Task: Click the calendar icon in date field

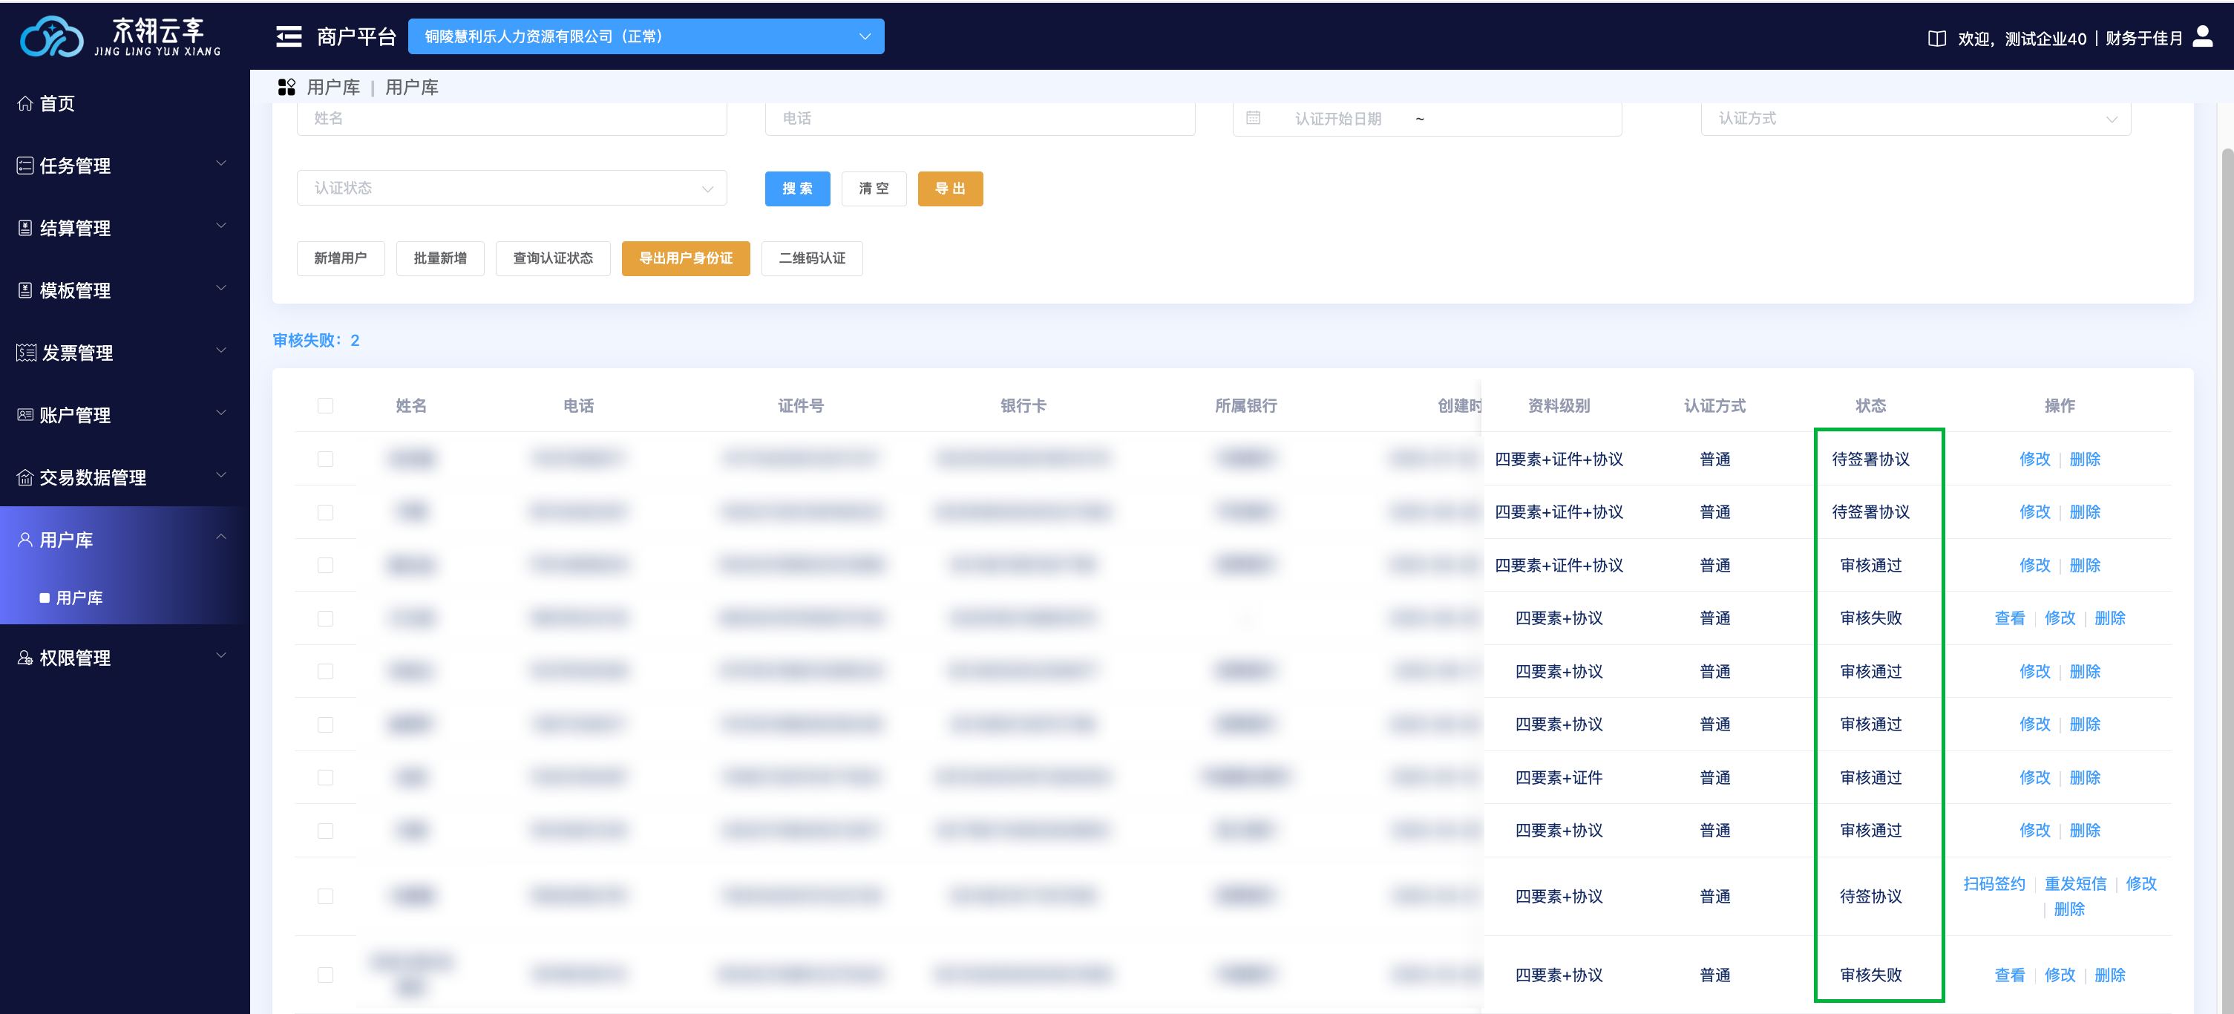Action: [1253, 118]
